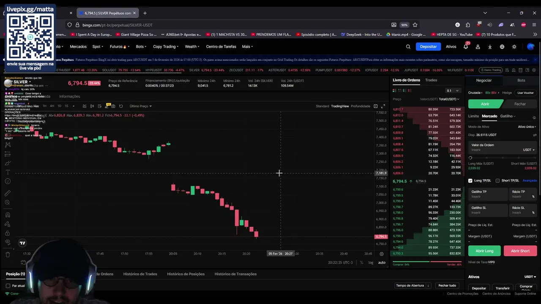Screen dimensions: 541x304
Task: Switch to the Bots tab in order panel
Action: click(x=521, y=80)
